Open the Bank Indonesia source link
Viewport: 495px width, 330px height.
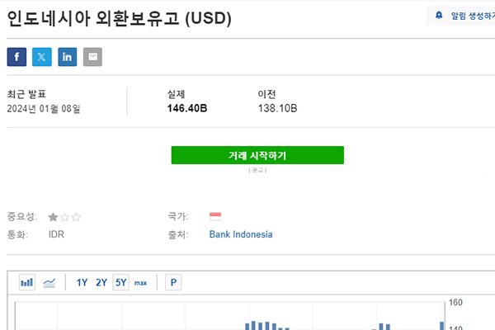241,234
